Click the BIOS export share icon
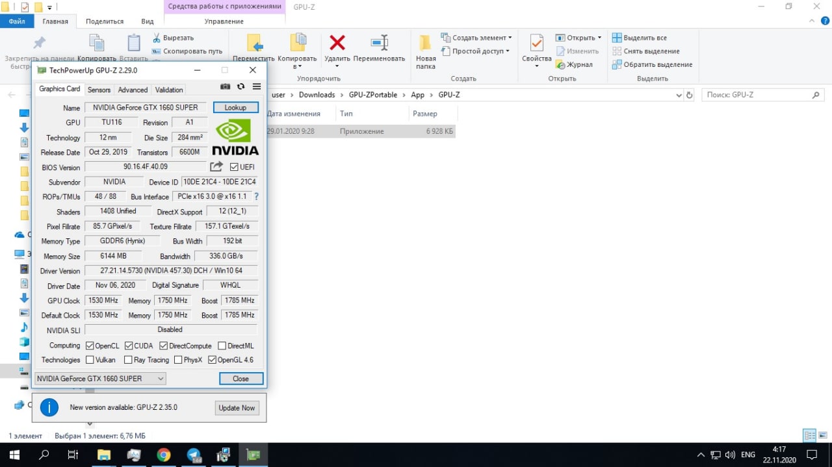The image size is (832, 467). [216, 167]
